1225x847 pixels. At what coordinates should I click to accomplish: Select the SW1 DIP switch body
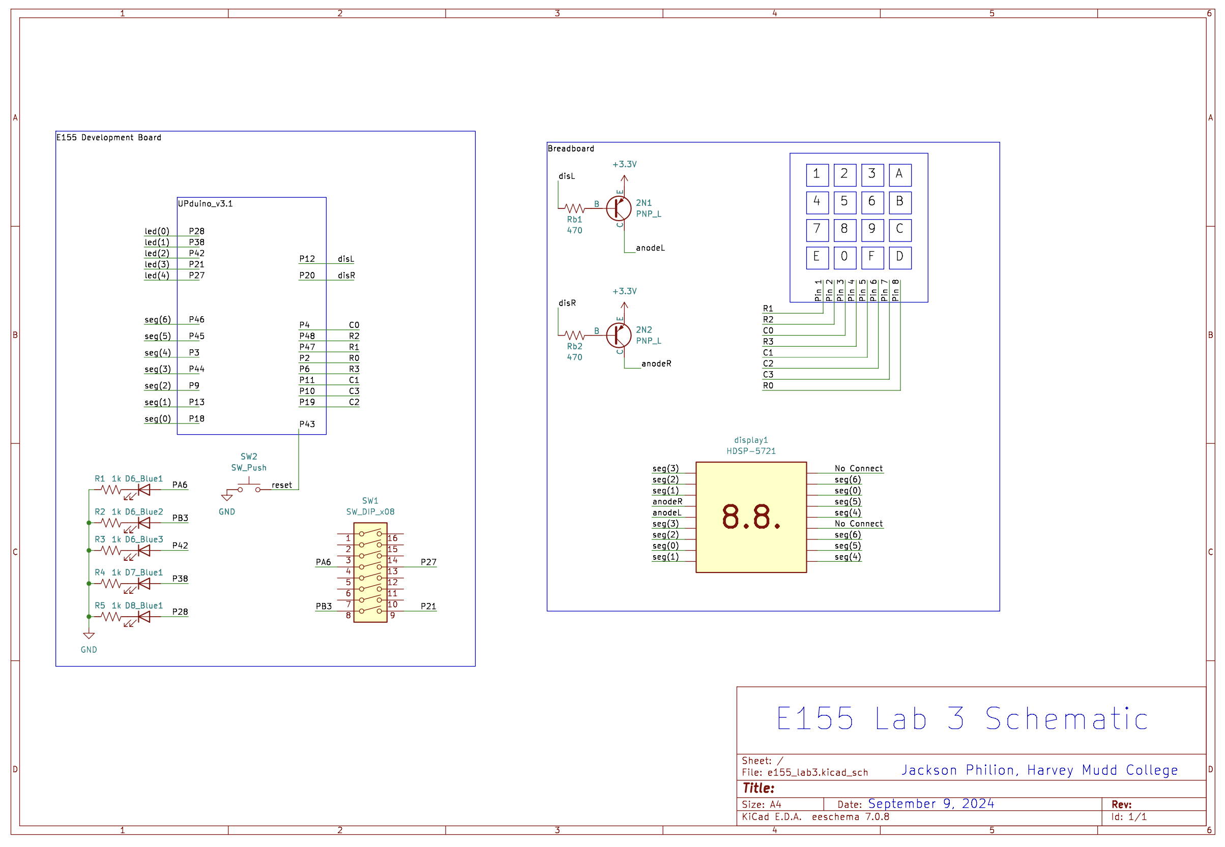coord(370,572)
